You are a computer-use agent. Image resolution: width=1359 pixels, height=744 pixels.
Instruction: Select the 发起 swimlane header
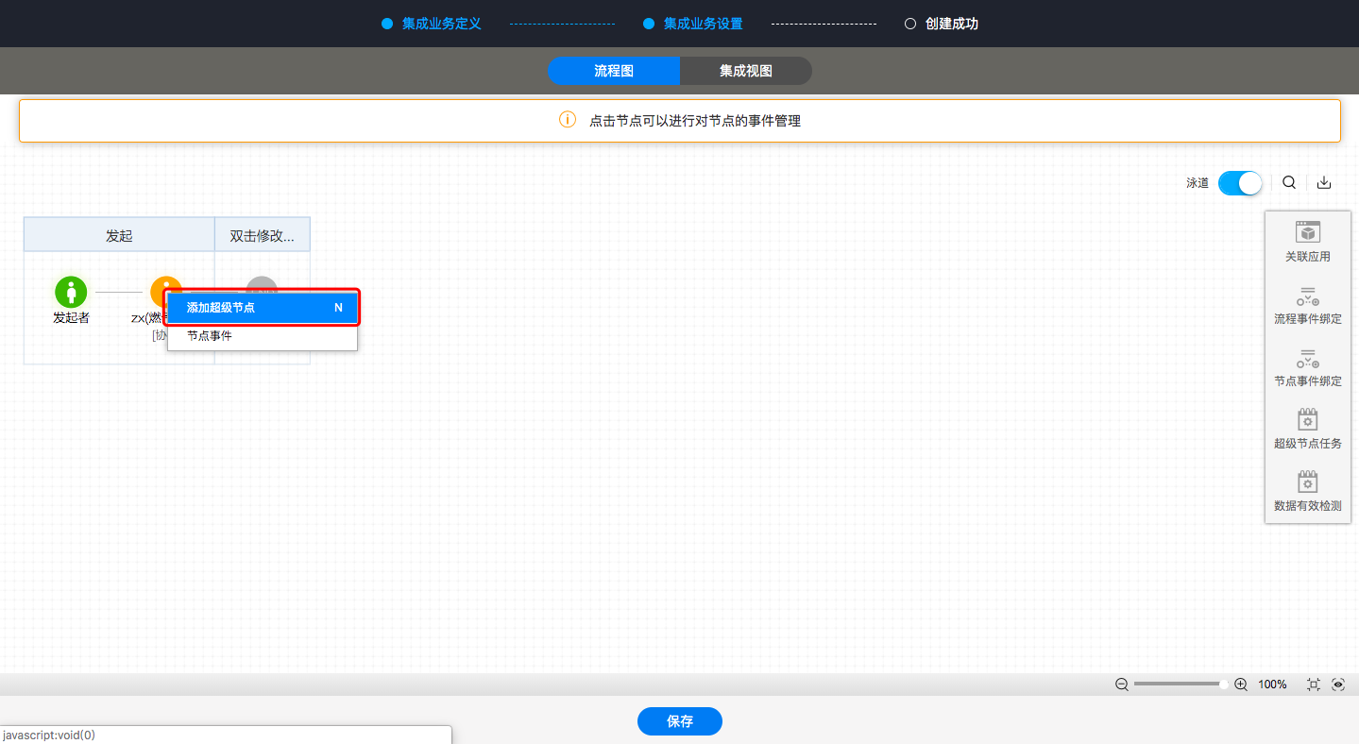coord(119,235)
